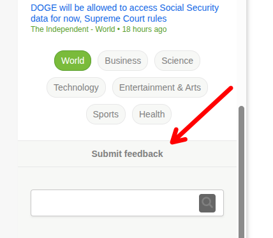
Task: Click the Supreme Court rules headline text
Action: tap(126, 19)
